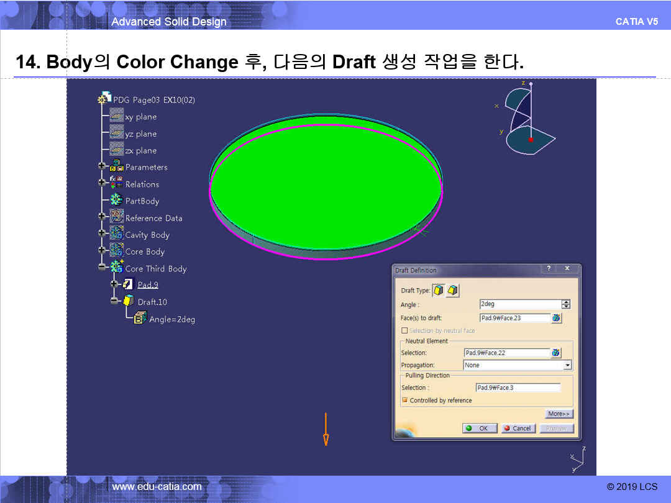Expand the Parameters tree node
671x503 pixels.
(102, 167)
